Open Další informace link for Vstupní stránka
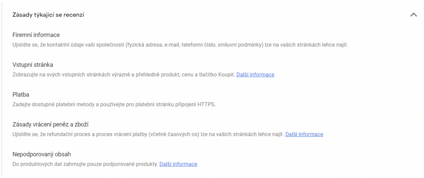Viewport: 424px width, 178px height. pyautogui.click(x=255, y=75)
